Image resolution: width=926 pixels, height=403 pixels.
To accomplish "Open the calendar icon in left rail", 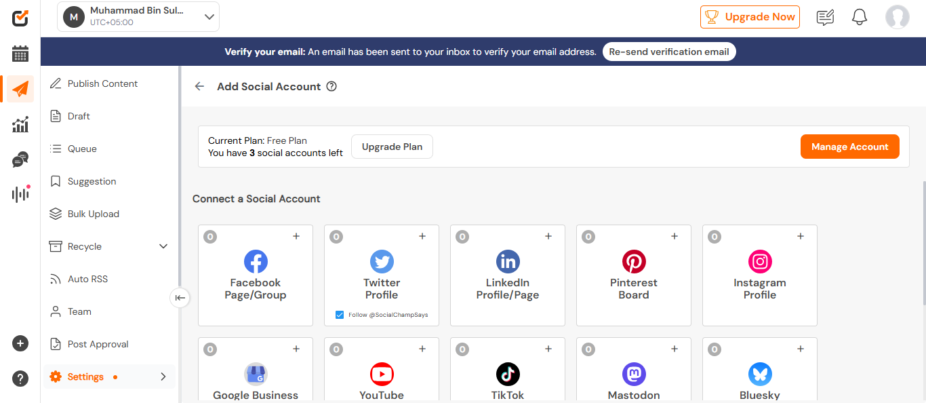I will tap(20, 54).
